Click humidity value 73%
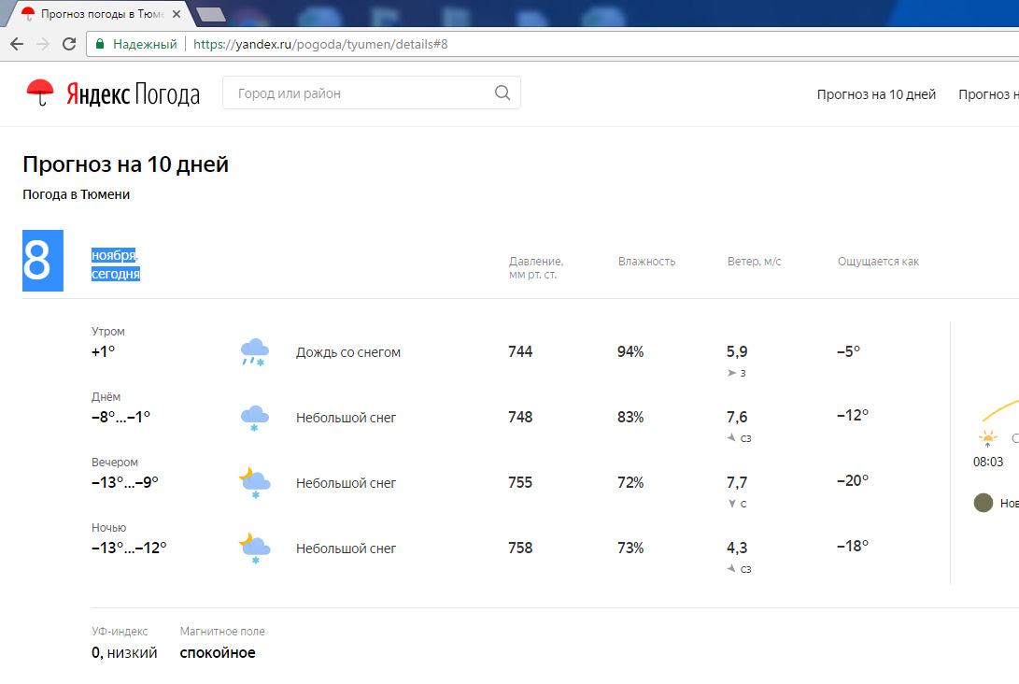1019x684 pixels. point(630,549)
